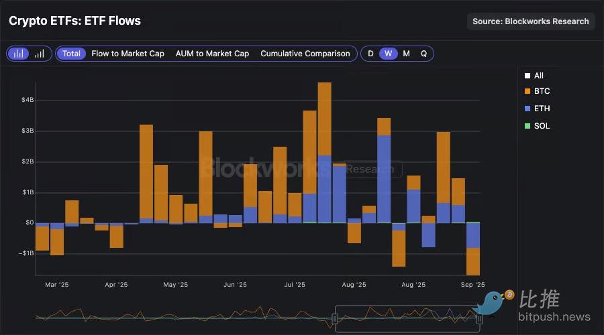
Task: Select the stacked bar chart view icon
Action: [x=19, y=54]
